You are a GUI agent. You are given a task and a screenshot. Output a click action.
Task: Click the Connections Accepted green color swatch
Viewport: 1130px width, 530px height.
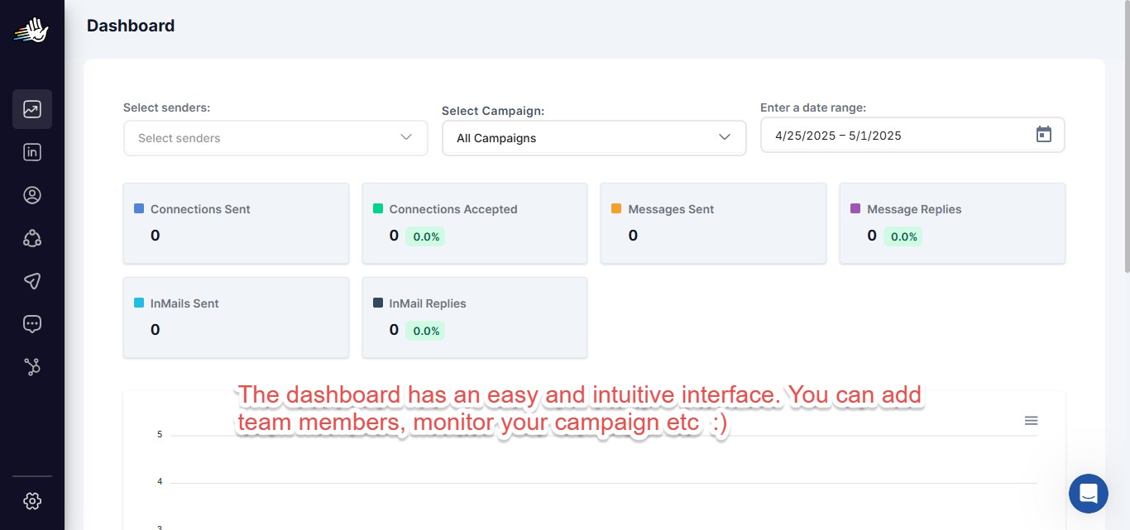(378, 208)
